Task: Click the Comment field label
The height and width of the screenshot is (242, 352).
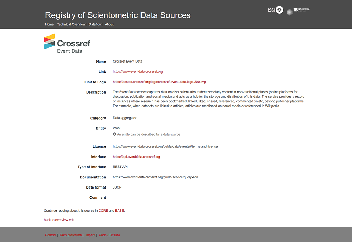Action: coord(98,198)
